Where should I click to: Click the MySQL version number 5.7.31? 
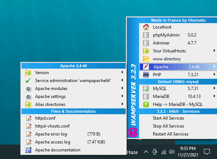[193, 89]
